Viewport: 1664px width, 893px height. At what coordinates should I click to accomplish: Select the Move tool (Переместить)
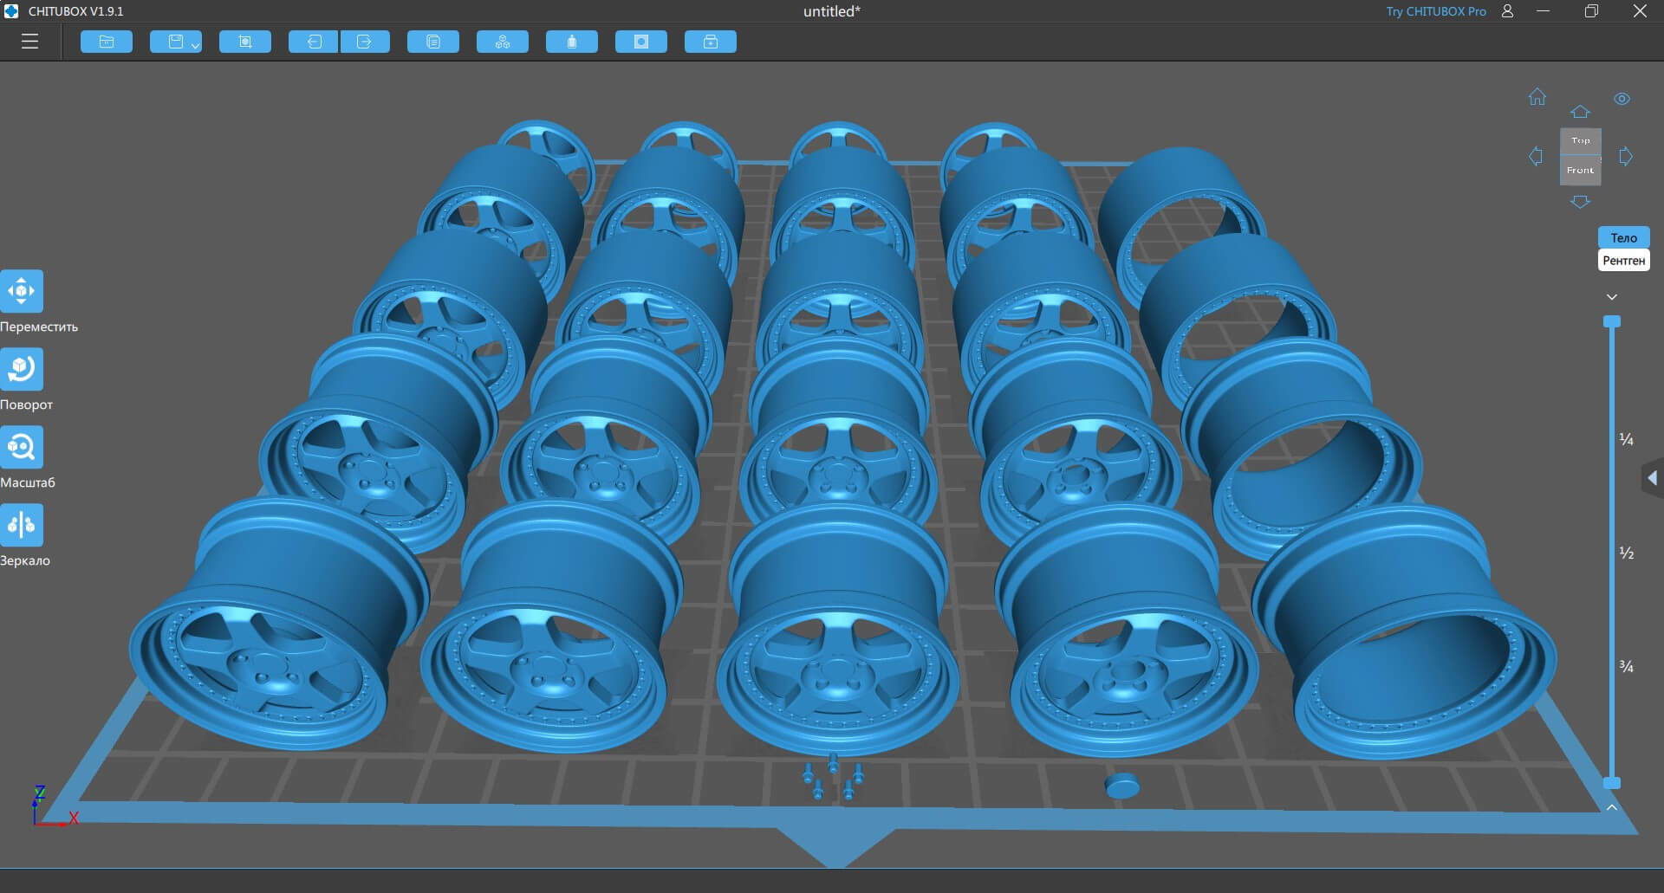coord(22,292)
